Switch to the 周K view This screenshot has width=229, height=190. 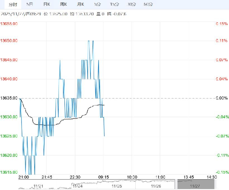[x=64, y=4]
